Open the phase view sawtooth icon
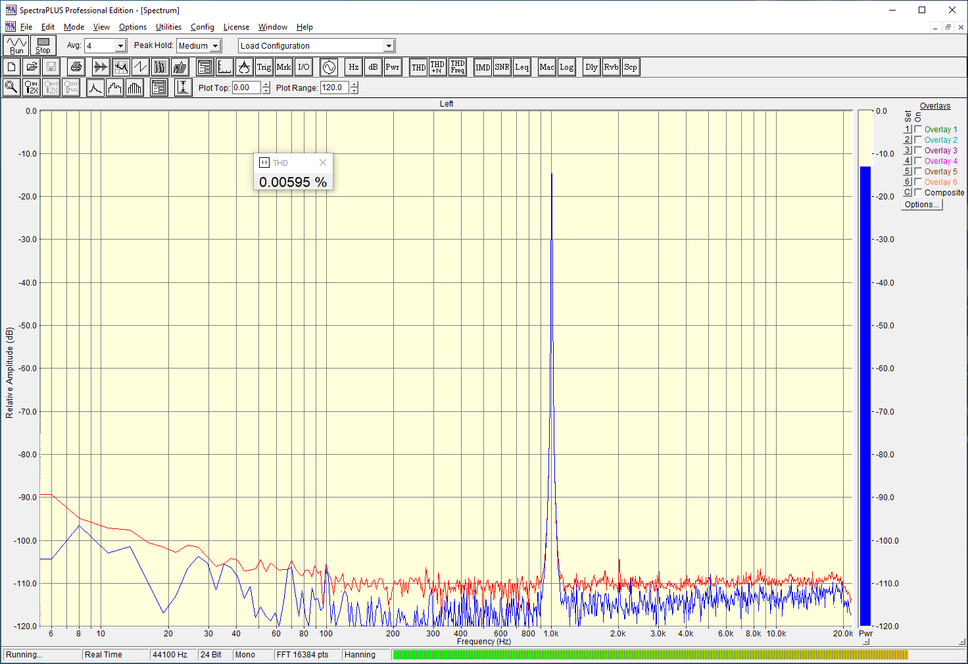This screenshot has height=664, width=968. coord(140,67)
